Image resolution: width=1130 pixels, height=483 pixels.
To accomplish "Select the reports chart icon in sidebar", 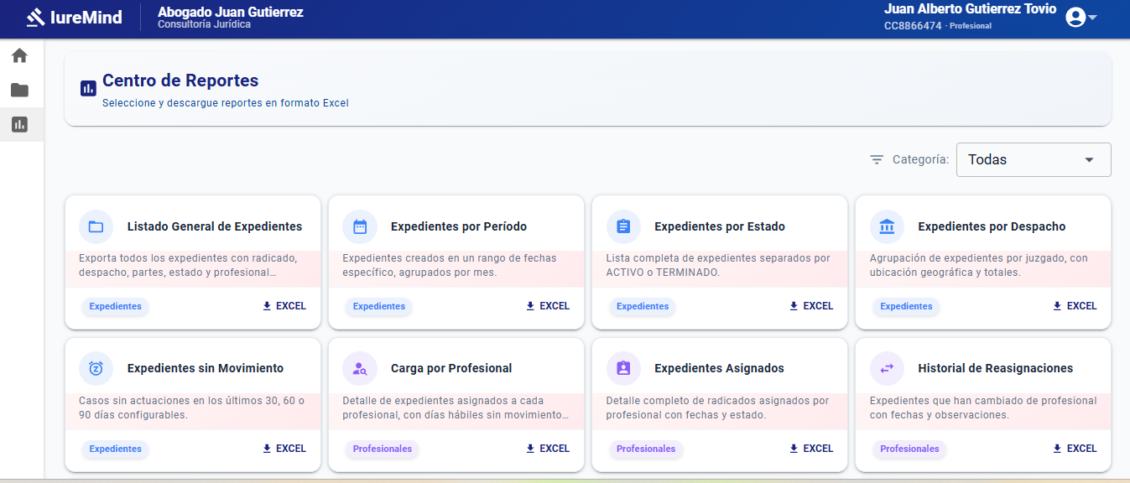I will 19,124.
